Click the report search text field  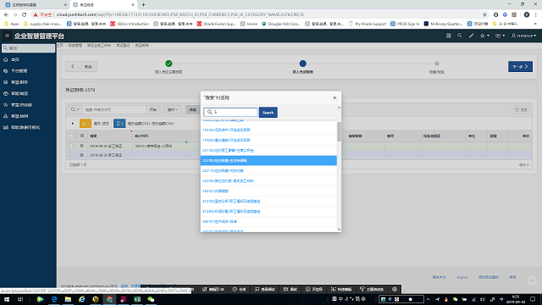click(114, 109)
